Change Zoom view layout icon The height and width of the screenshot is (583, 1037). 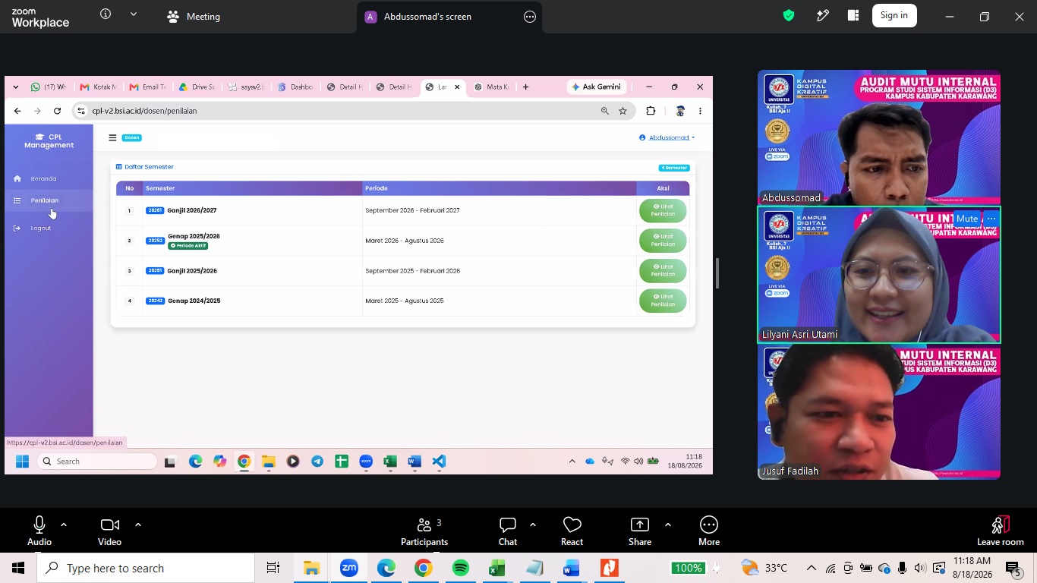pos(853,15)
